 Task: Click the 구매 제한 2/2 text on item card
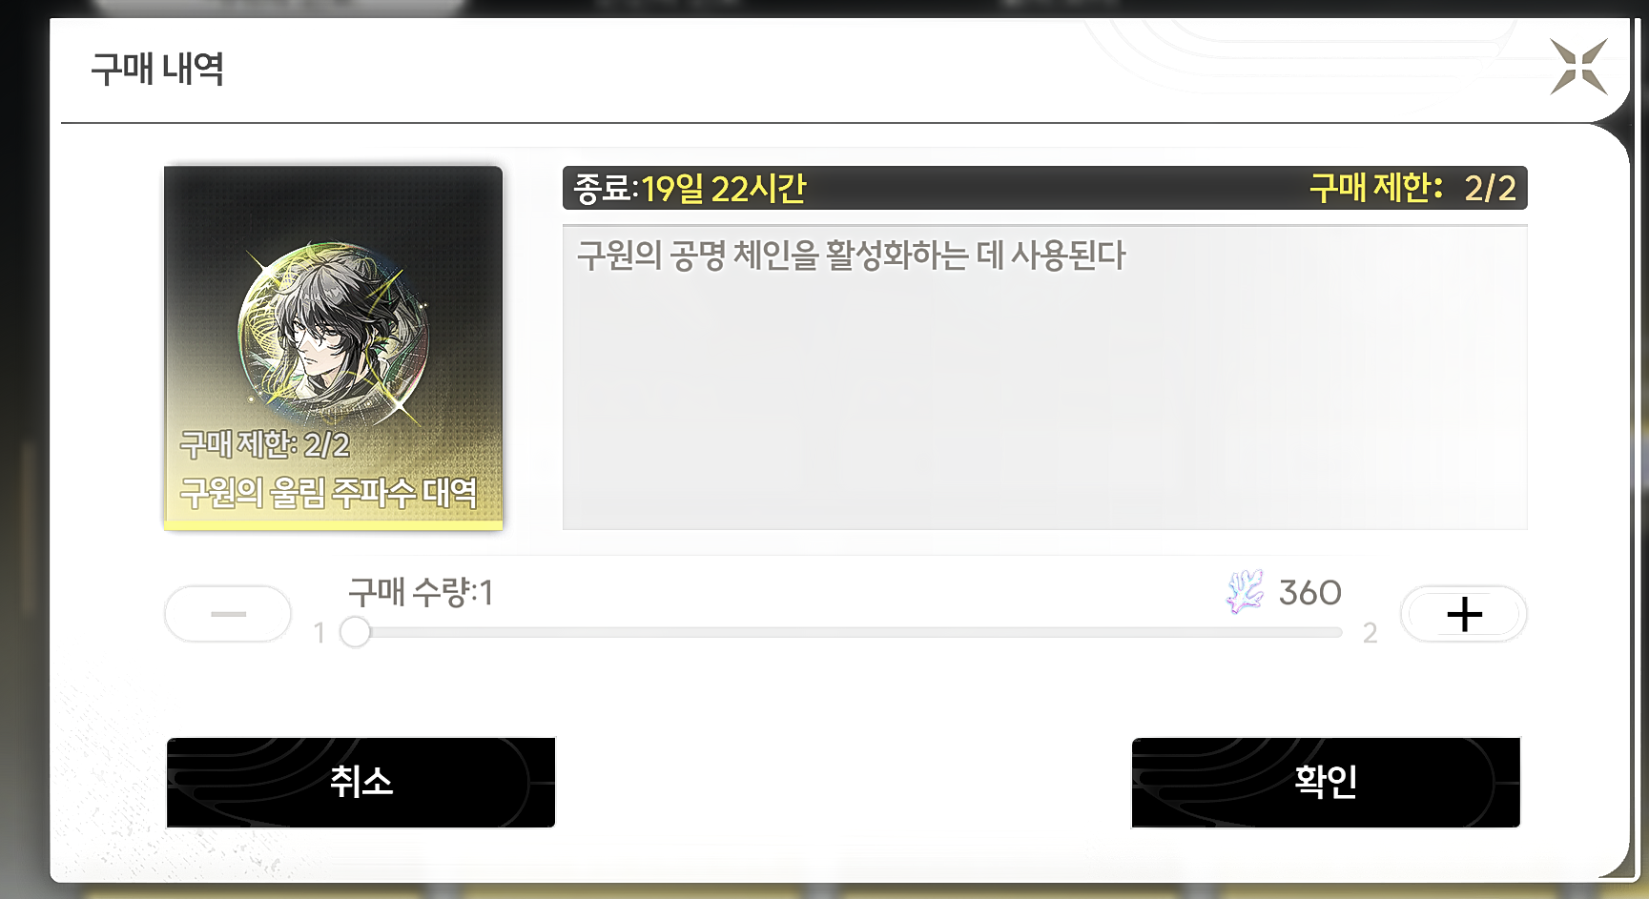(x=265, y=444)
